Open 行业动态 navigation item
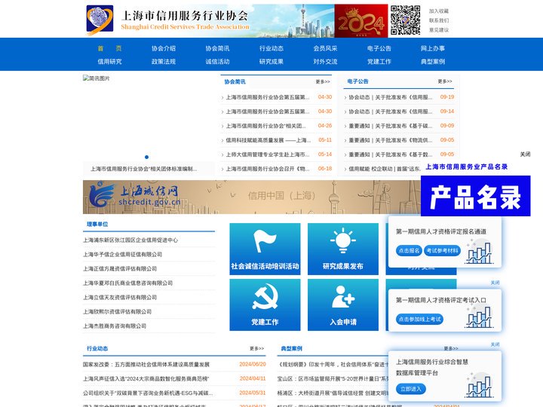The height and width of the screenshot is (407, 543). (x=271, y=48)
